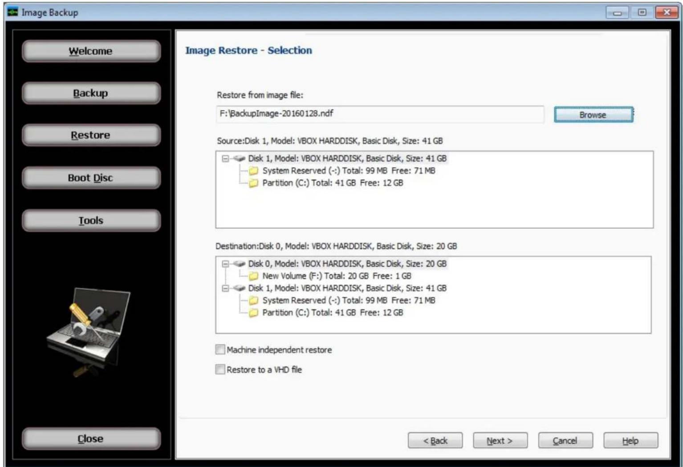The image size is (683, 467).
Task: Open the Boot Disc section
Action: pos(91,178)
